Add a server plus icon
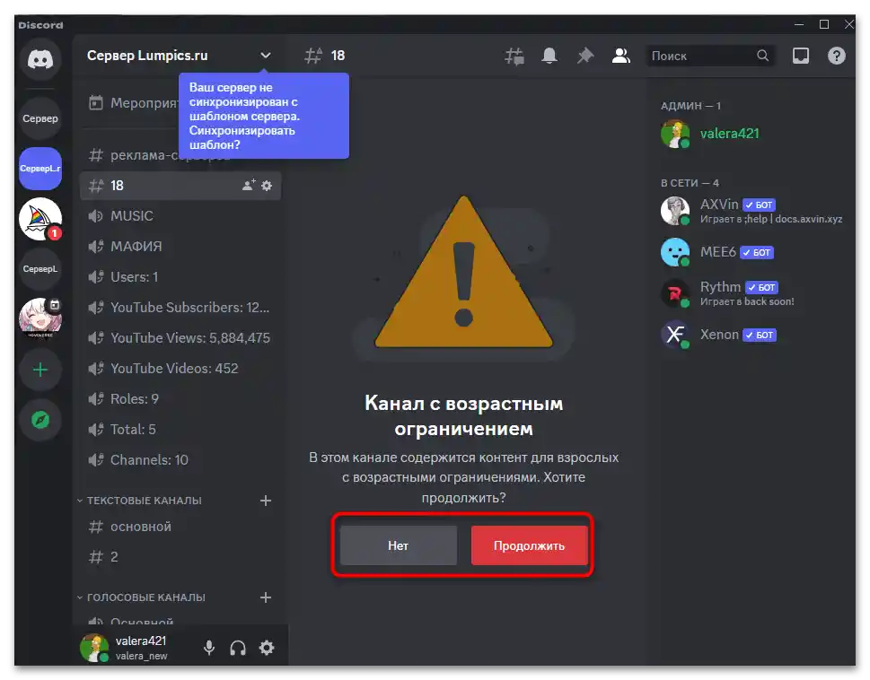The image size is (870, 680). 40,370
